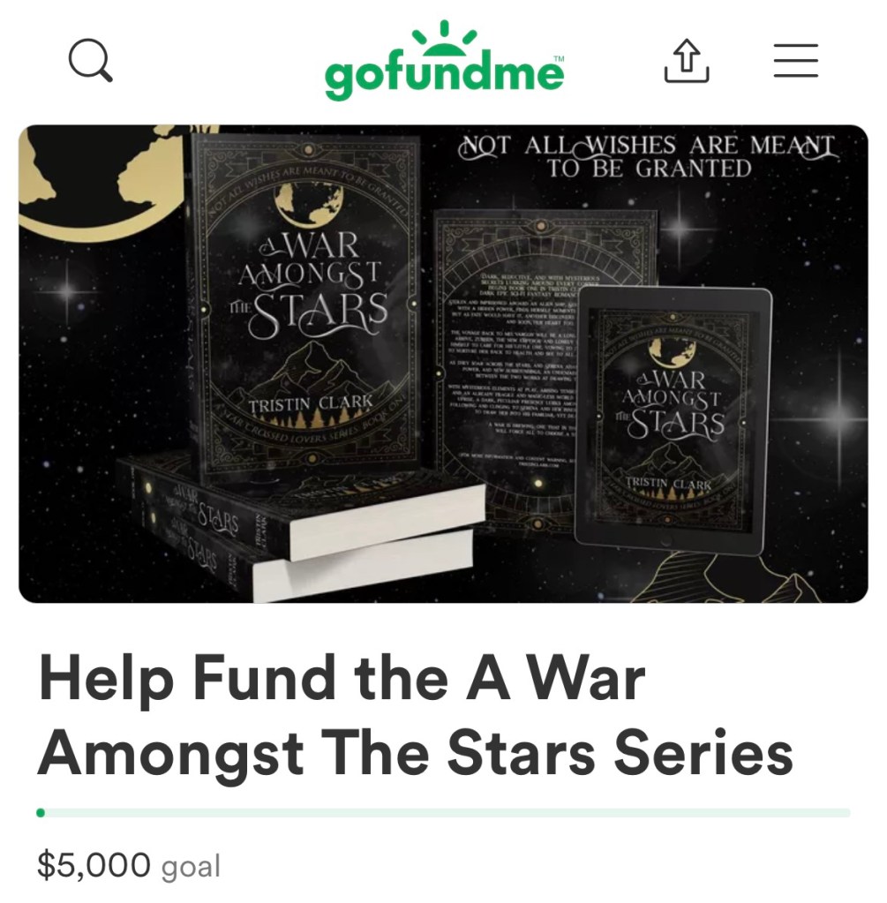This screenshot has width=887, height=903.
Task: Select the tablet showing the ebook cover
Action: coord(673,419)
